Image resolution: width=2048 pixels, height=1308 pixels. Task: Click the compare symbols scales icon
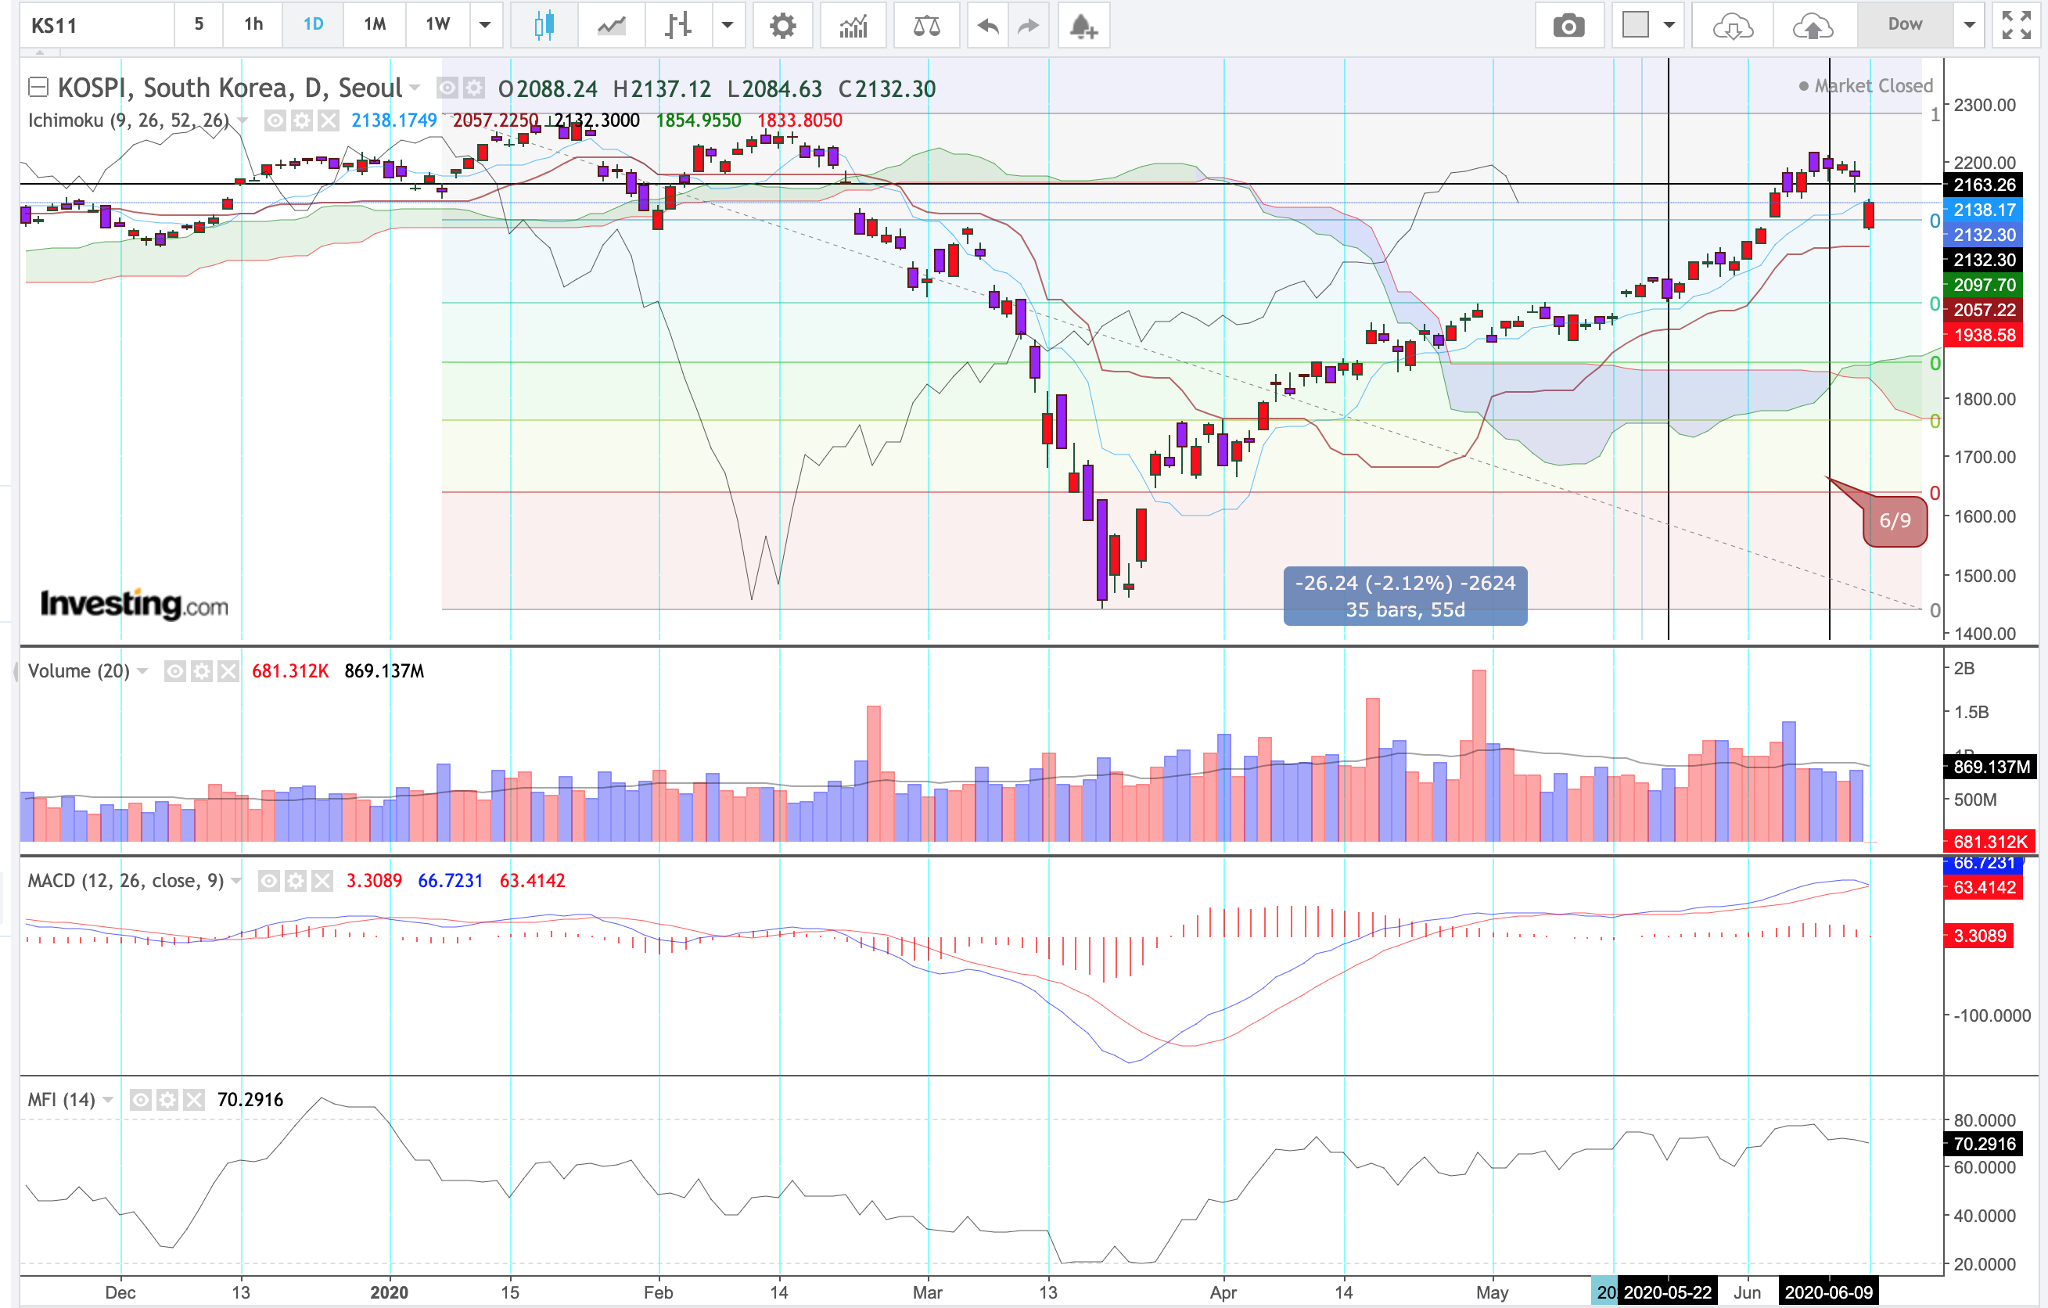pyautogui.click(x=926, y=26)
